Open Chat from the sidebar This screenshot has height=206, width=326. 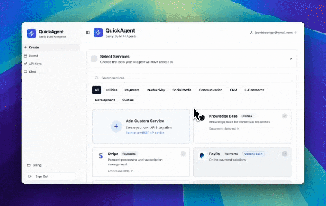click(51, 72)
